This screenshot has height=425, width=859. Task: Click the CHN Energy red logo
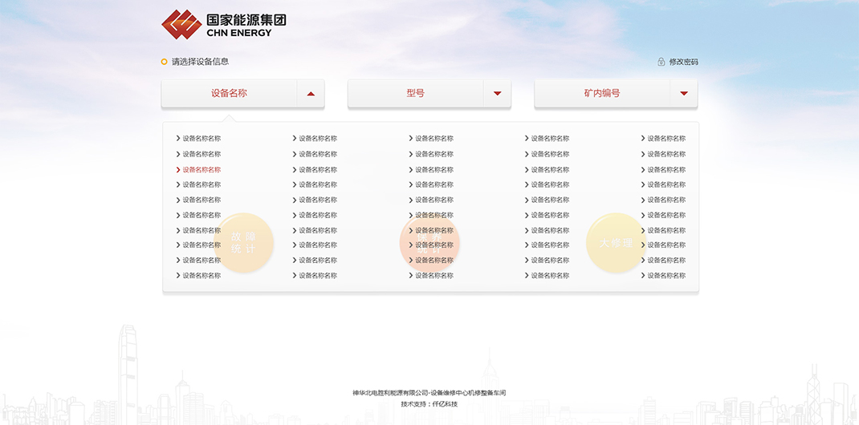pos(181,24)
